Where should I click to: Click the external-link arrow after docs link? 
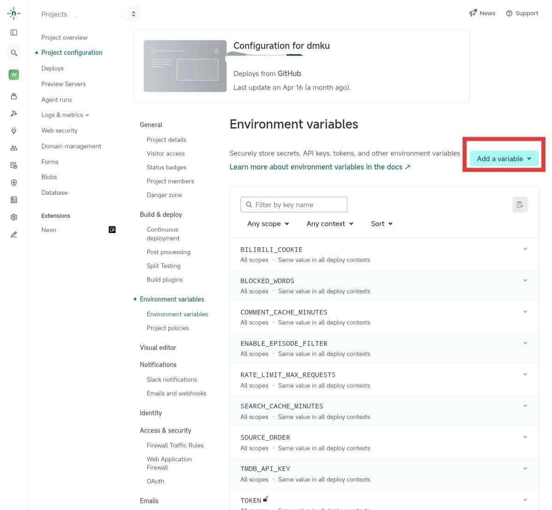(407, 167)
